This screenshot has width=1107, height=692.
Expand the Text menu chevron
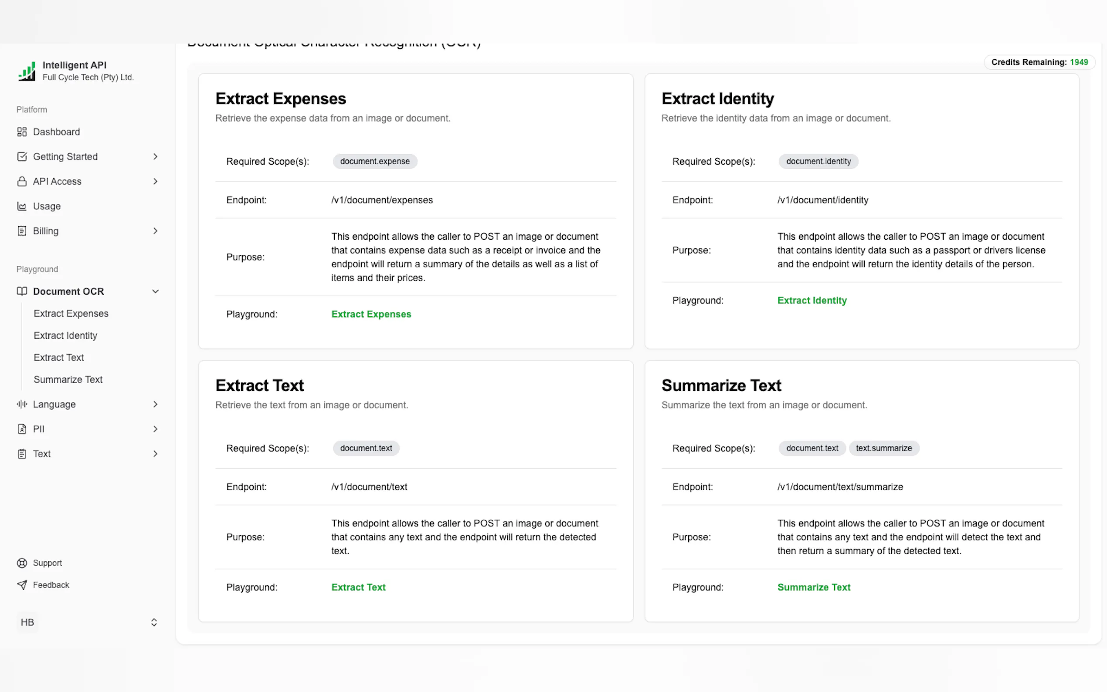click(x=155, y=454)
